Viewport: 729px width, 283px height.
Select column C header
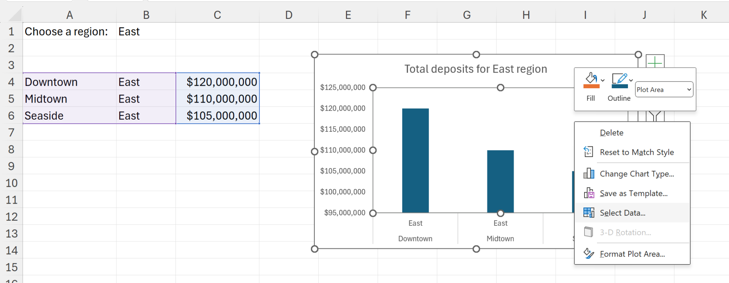click(x=217, y=15)
